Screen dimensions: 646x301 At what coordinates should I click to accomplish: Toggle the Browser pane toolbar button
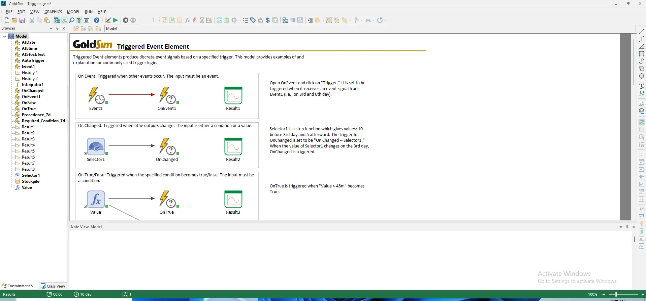(x=57, y=20)
